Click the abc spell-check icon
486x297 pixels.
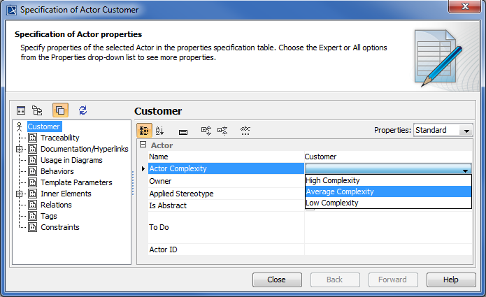click(x=245, y=130)
